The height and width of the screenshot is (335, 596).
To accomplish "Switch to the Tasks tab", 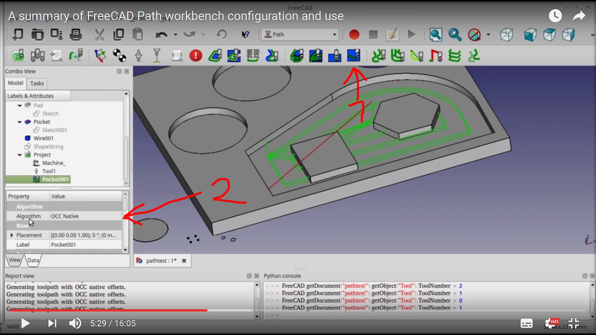I will (37, 83).
